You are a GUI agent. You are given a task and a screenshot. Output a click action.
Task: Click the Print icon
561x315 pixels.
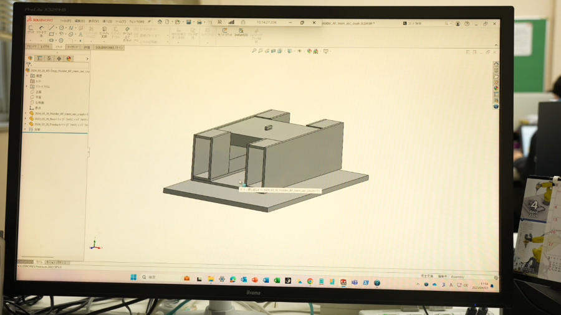[199, 22]
